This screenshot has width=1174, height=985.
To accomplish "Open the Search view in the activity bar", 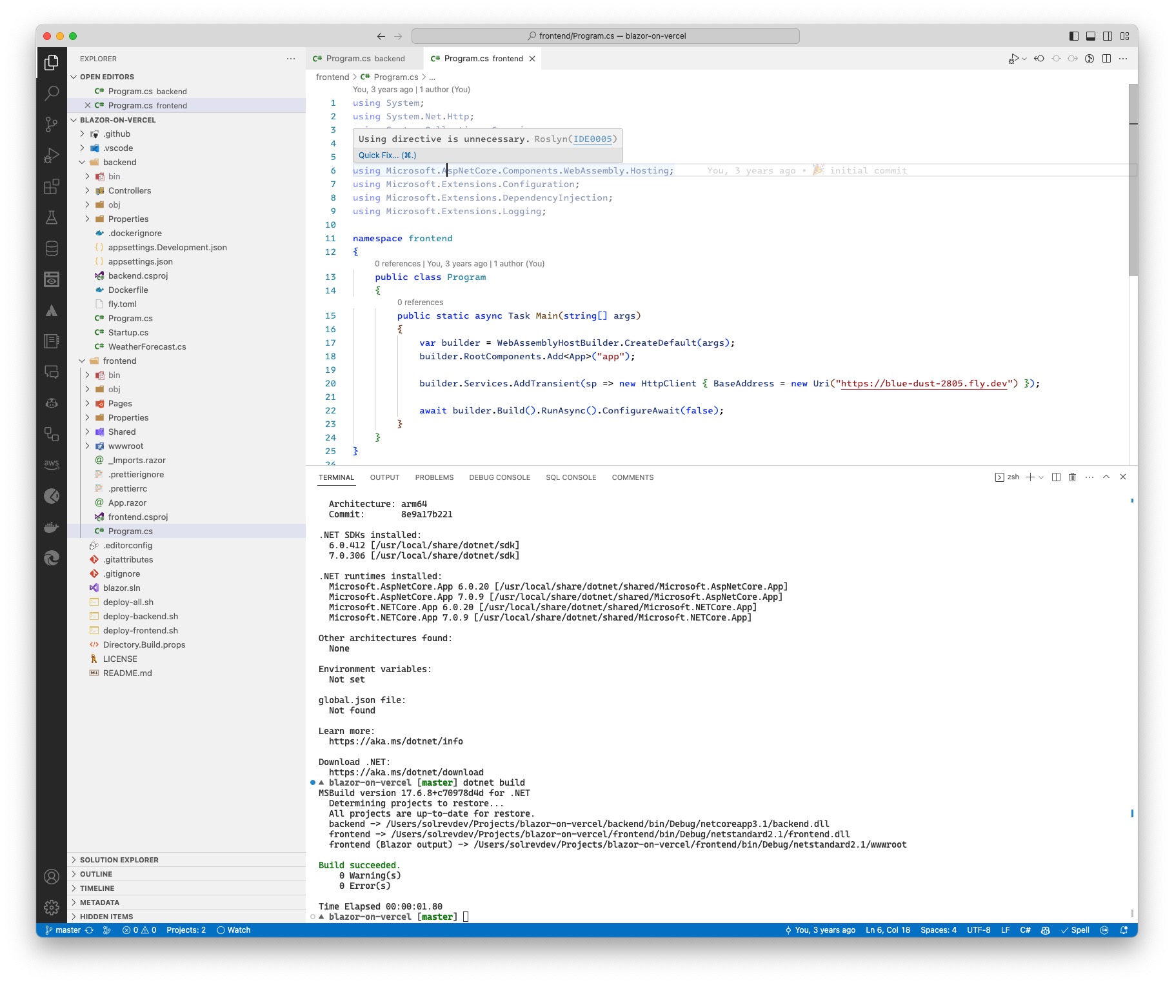I will pyautogui.click(x=52, y=94).
